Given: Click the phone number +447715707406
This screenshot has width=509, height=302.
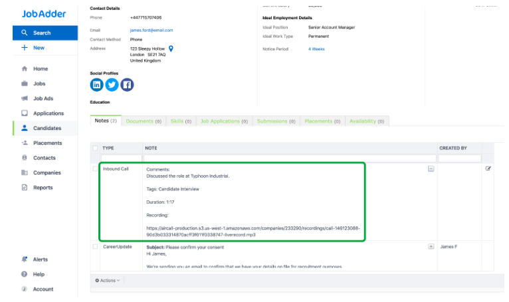Looking at the screenshot, I should coord(146,17).
